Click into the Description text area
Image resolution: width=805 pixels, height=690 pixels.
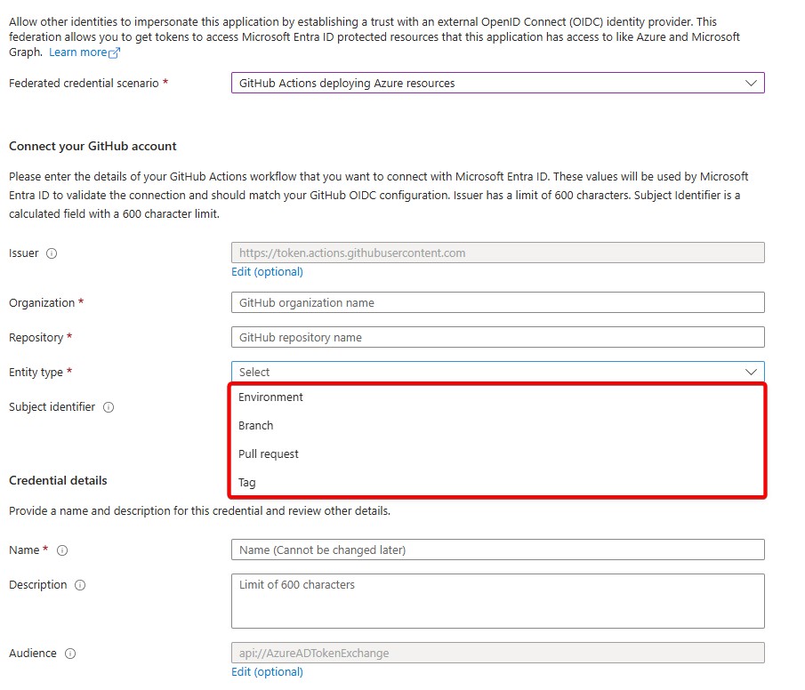coord(498,601)
